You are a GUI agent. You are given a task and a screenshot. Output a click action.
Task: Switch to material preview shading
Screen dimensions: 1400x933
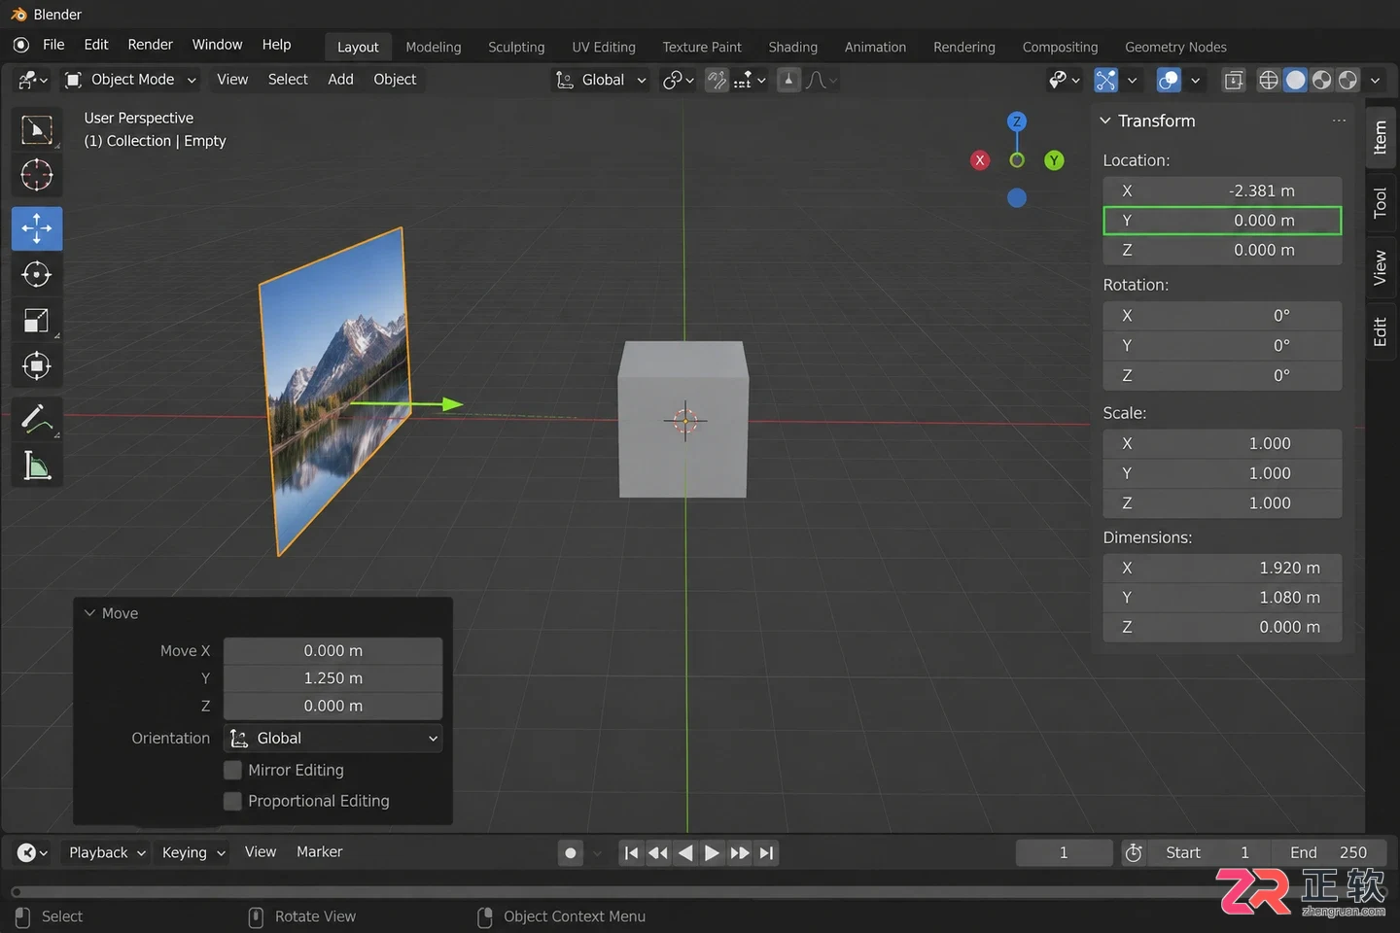1321,80
